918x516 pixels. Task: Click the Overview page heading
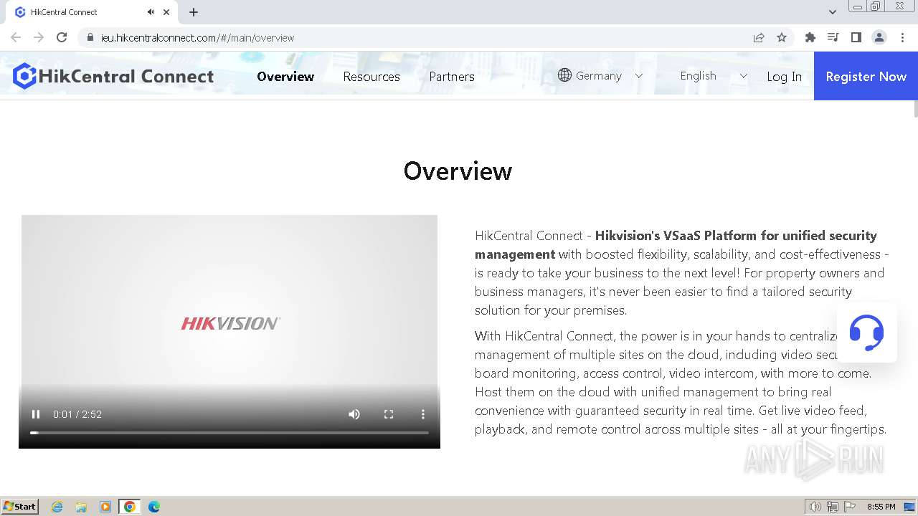click(458, 171)
